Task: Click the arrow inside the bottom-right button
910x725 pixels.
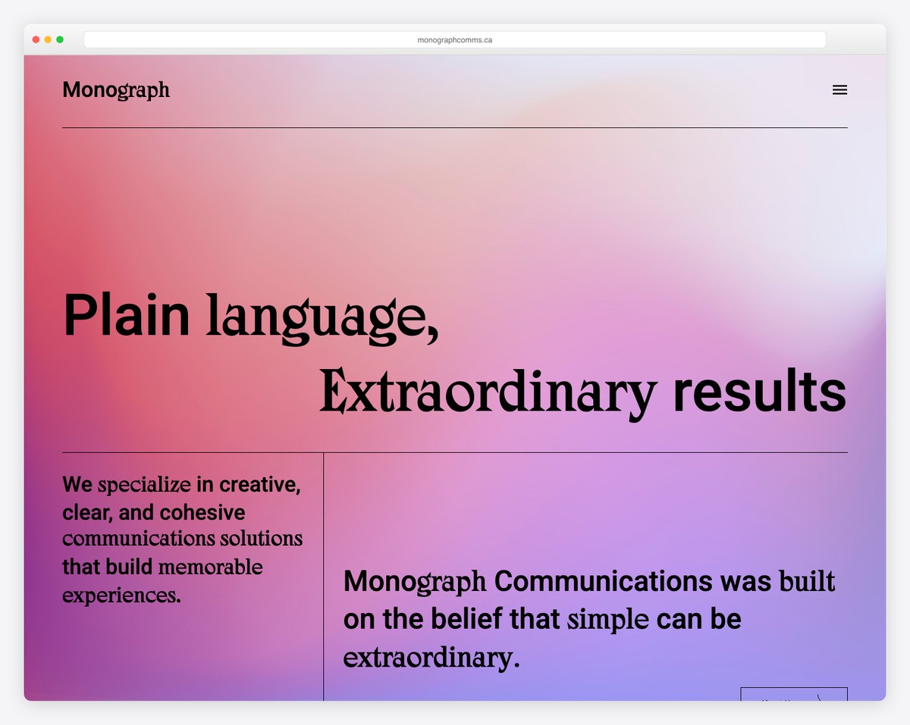Action: (819, 697)
